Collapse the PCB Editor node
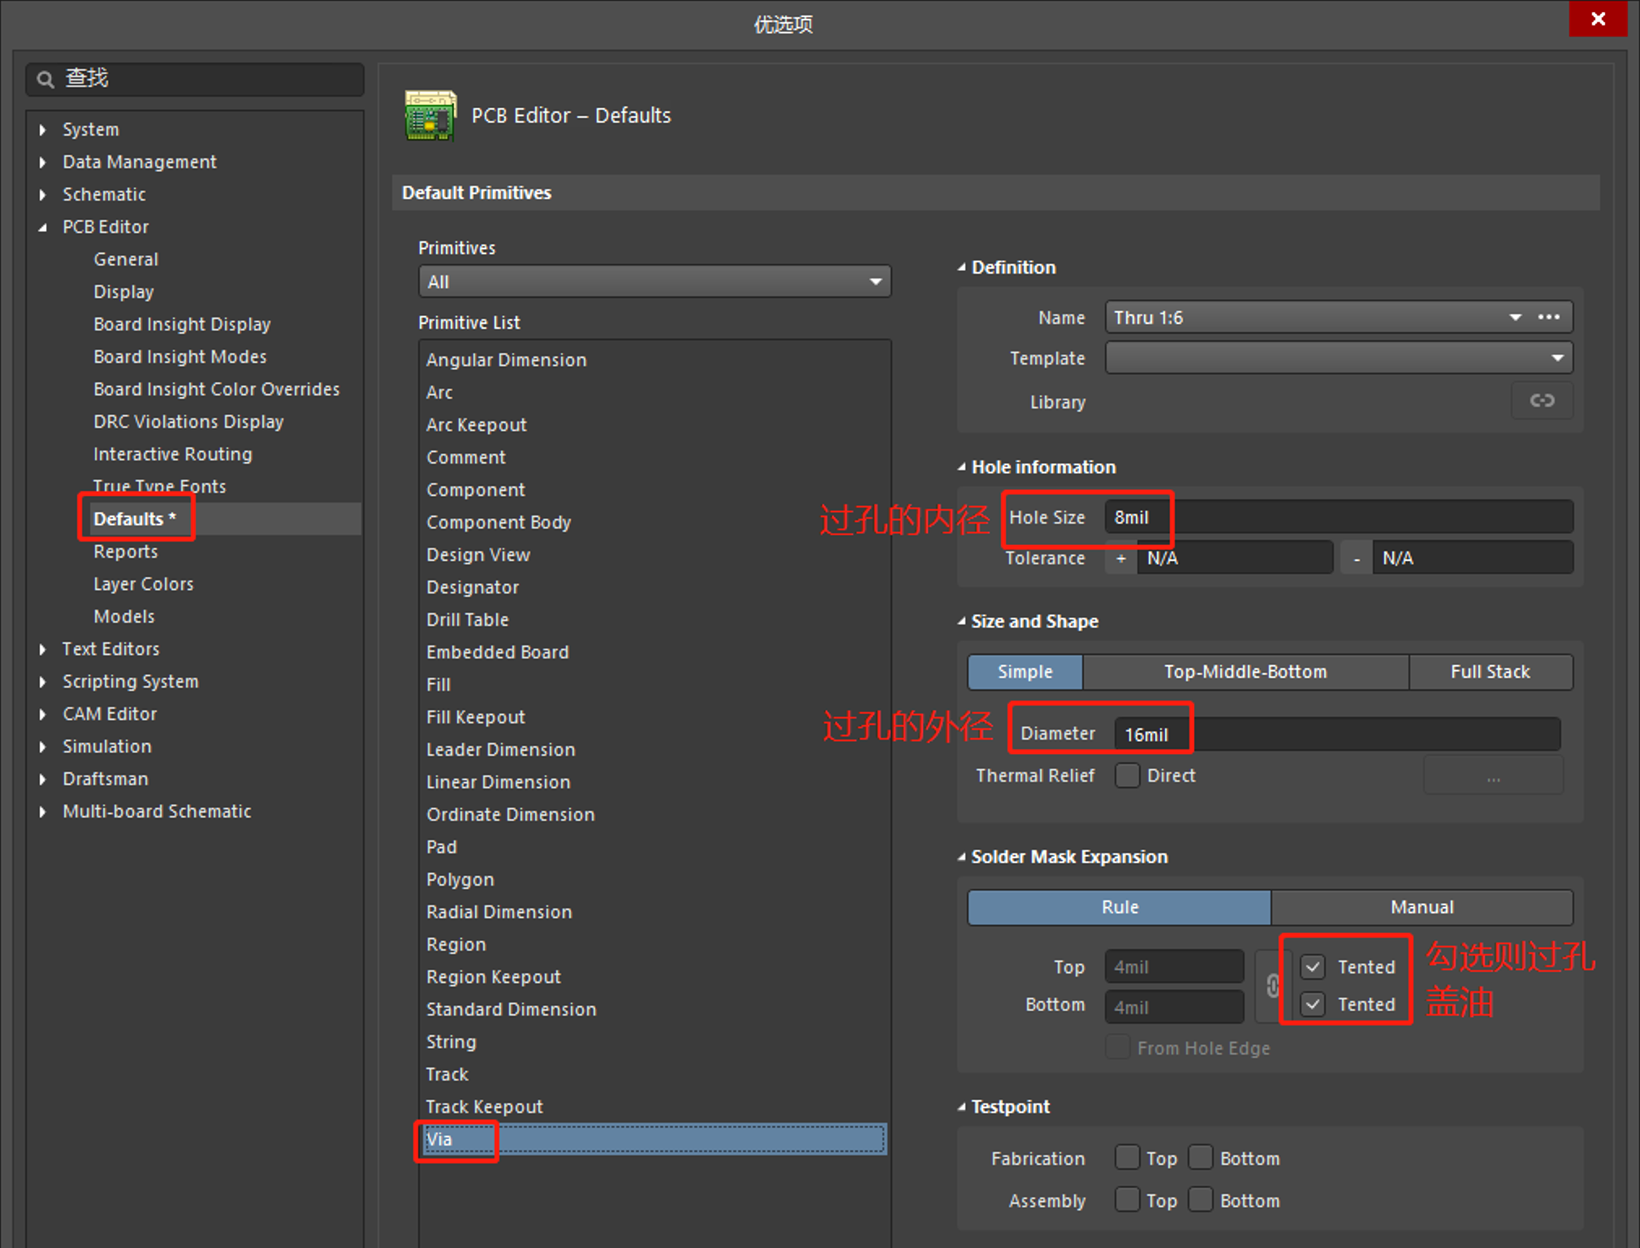 click(42, 227)
